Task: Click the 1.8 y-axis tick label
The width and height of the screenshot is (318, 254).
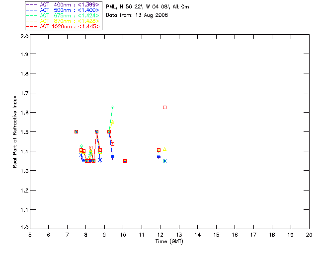Action: (24, 73)
